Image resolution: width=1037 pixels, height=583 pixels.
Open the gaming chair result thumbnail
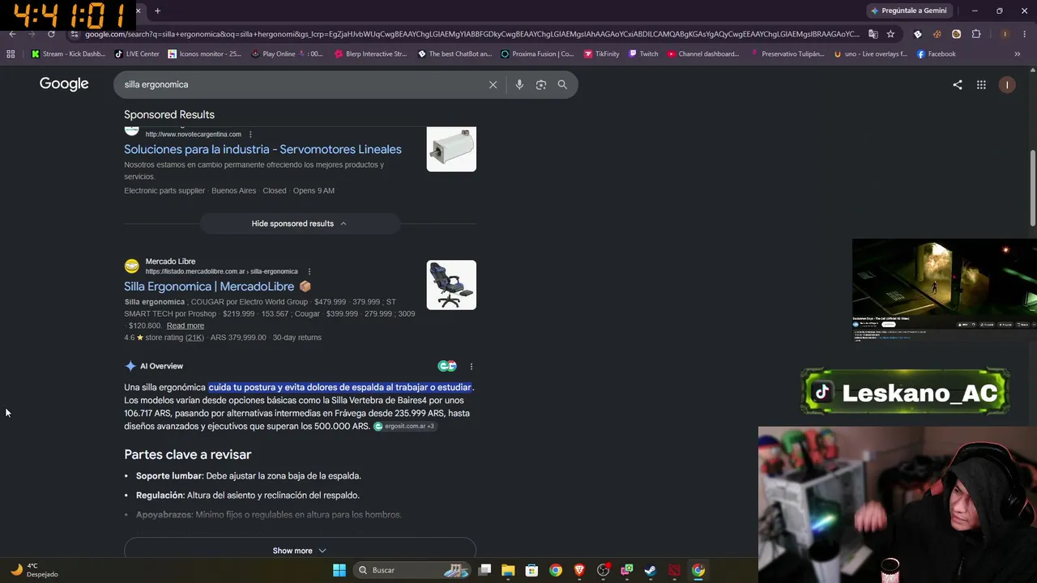pyautogui.click(x=451, y=285)
